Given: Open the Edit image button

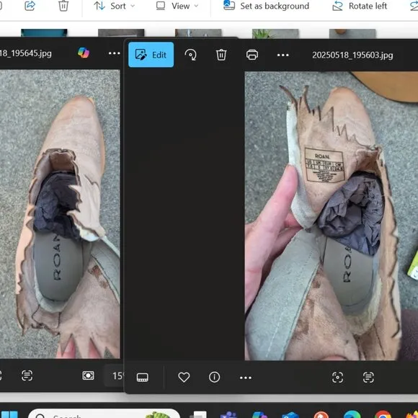Looking at the screenshot, I should click(151, 55).
